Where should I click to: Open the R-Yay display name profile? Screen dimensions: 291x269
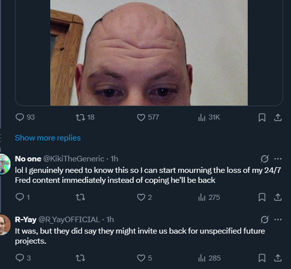pyautogui.click(x=25, y=220)
